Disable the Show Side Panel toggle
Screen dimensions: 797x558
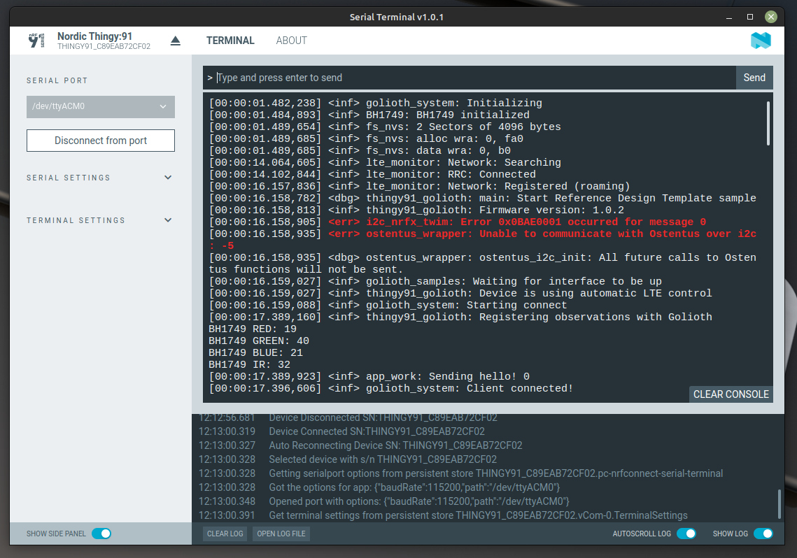click(102, 533)
